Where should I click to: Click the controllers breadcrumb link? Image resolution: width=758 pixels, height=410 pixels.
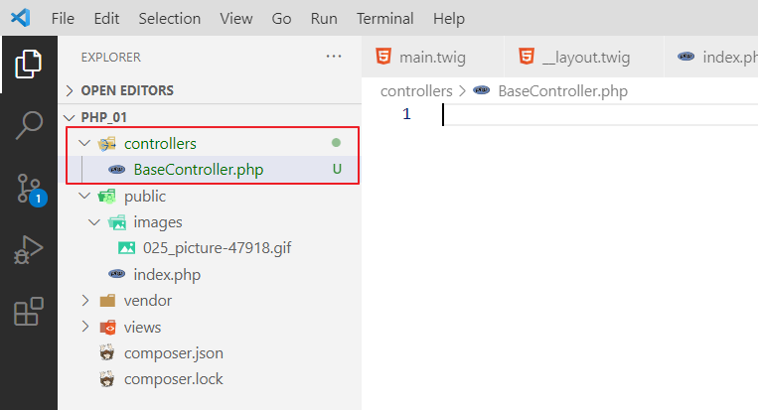(416, 91)
